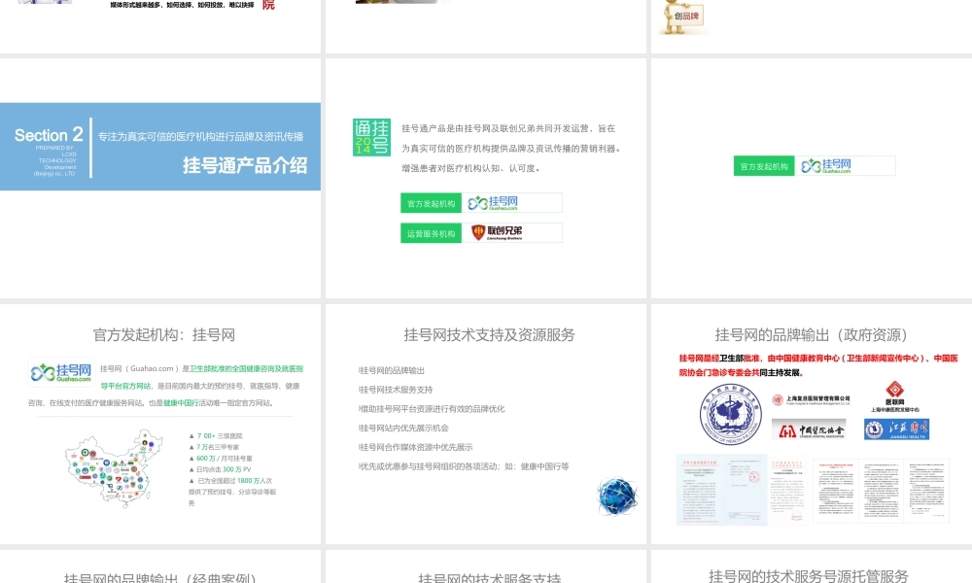The image size is (972, 583).
Task: Click the blue 江苏卫生 logo
Action: pos(896,429)
